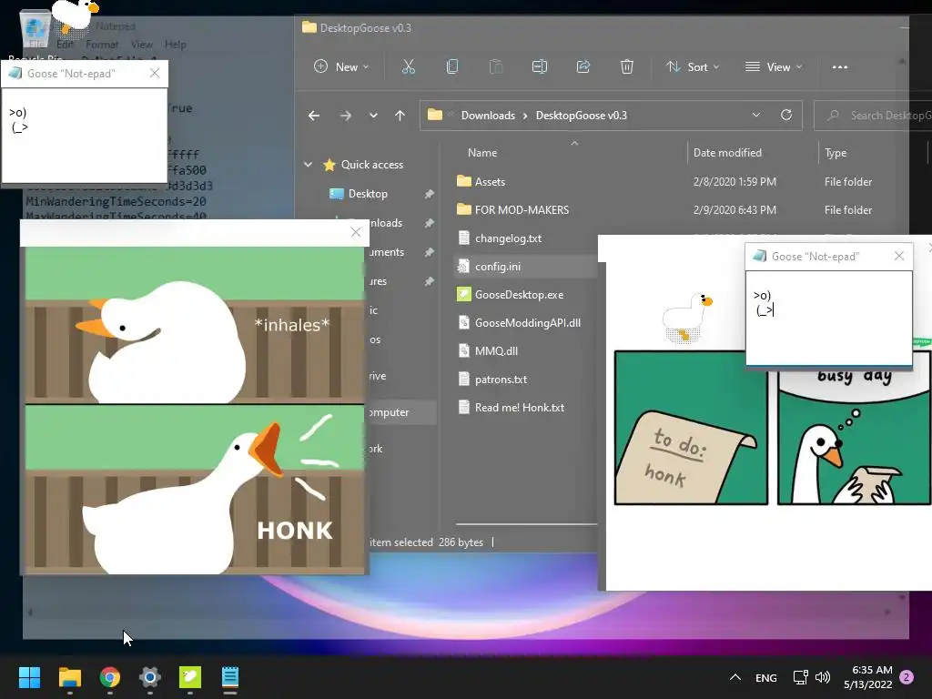Unpin Desktop using its pin icon

tap(430, 194)
